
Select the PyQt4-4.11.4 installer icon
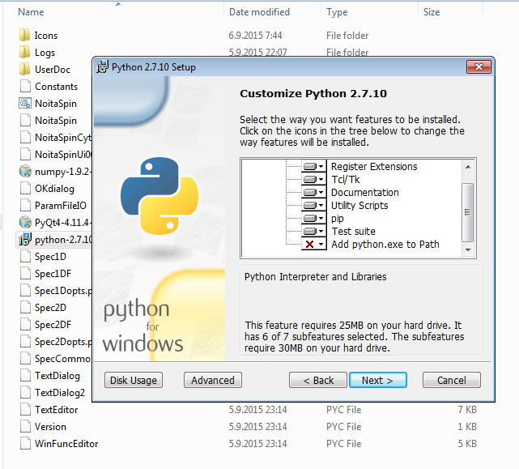point(25,222)
